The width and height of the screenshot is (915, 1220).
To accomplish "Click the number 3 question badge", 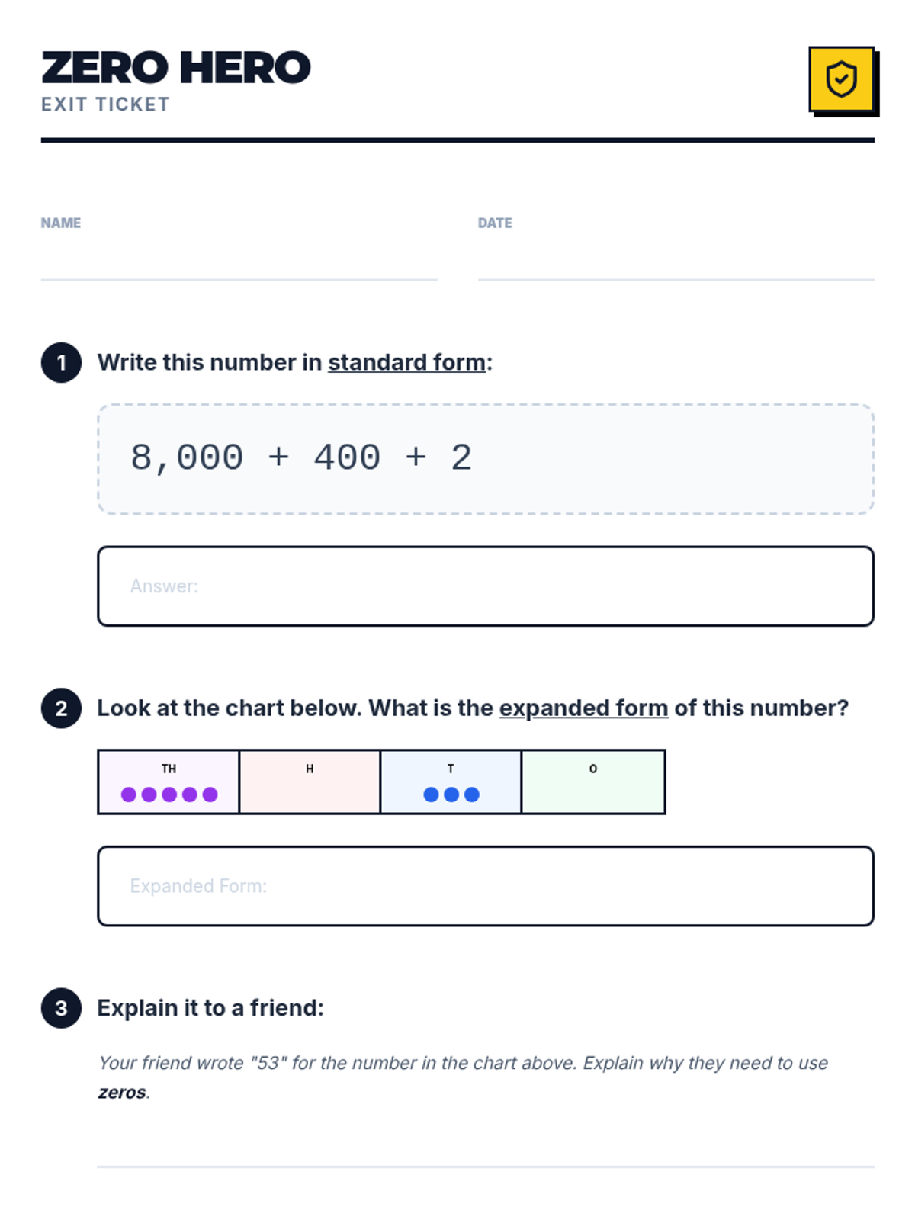I will (61, 1008).
